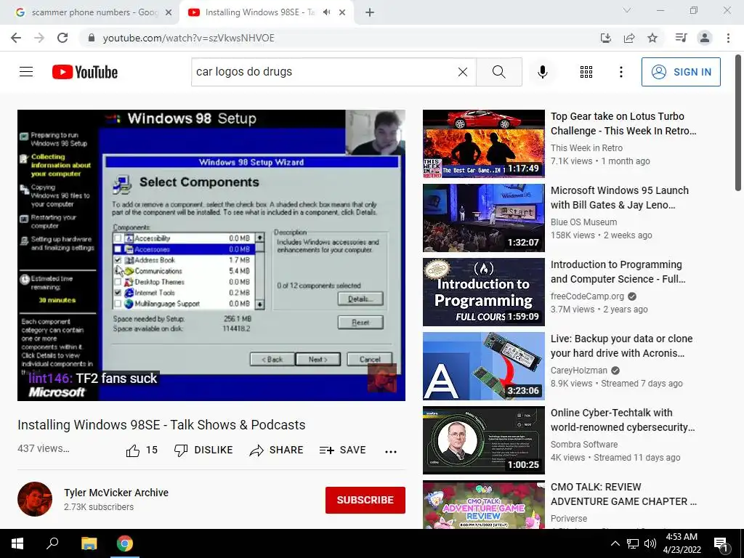Click the Chrome forward arrow
This screenshot has width=744, height=558.
(39, 38)
